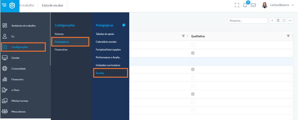Click the refresh list icon

point(284,21)
